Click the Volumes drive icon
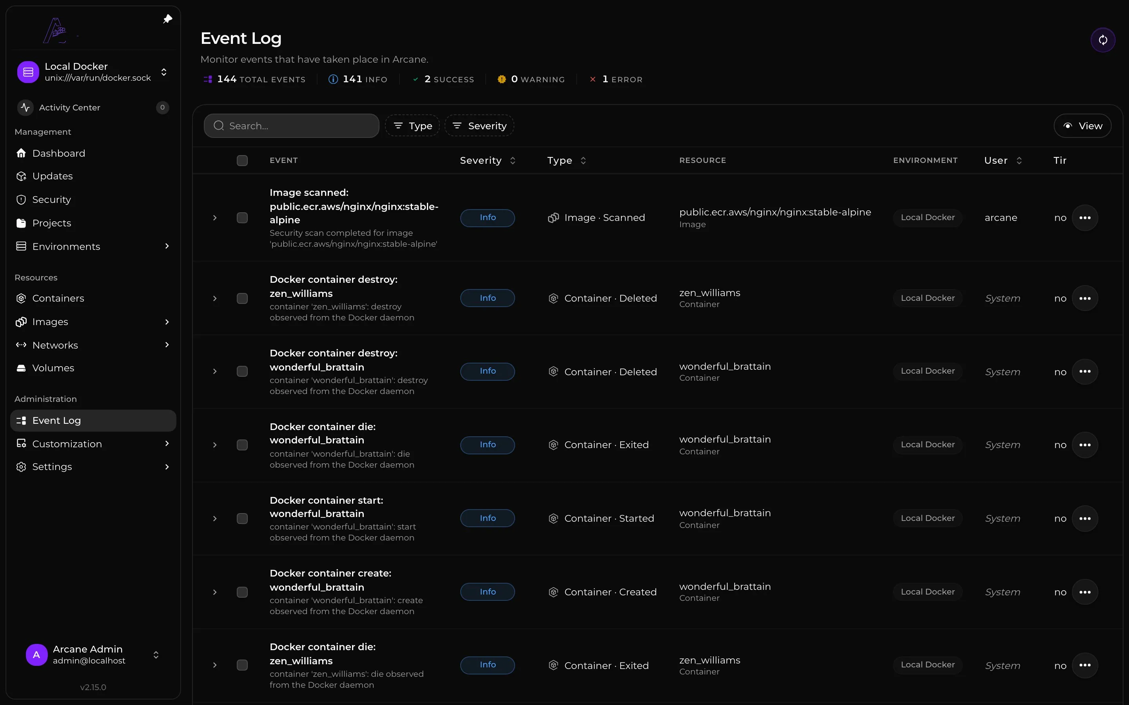 pos(21,368)
